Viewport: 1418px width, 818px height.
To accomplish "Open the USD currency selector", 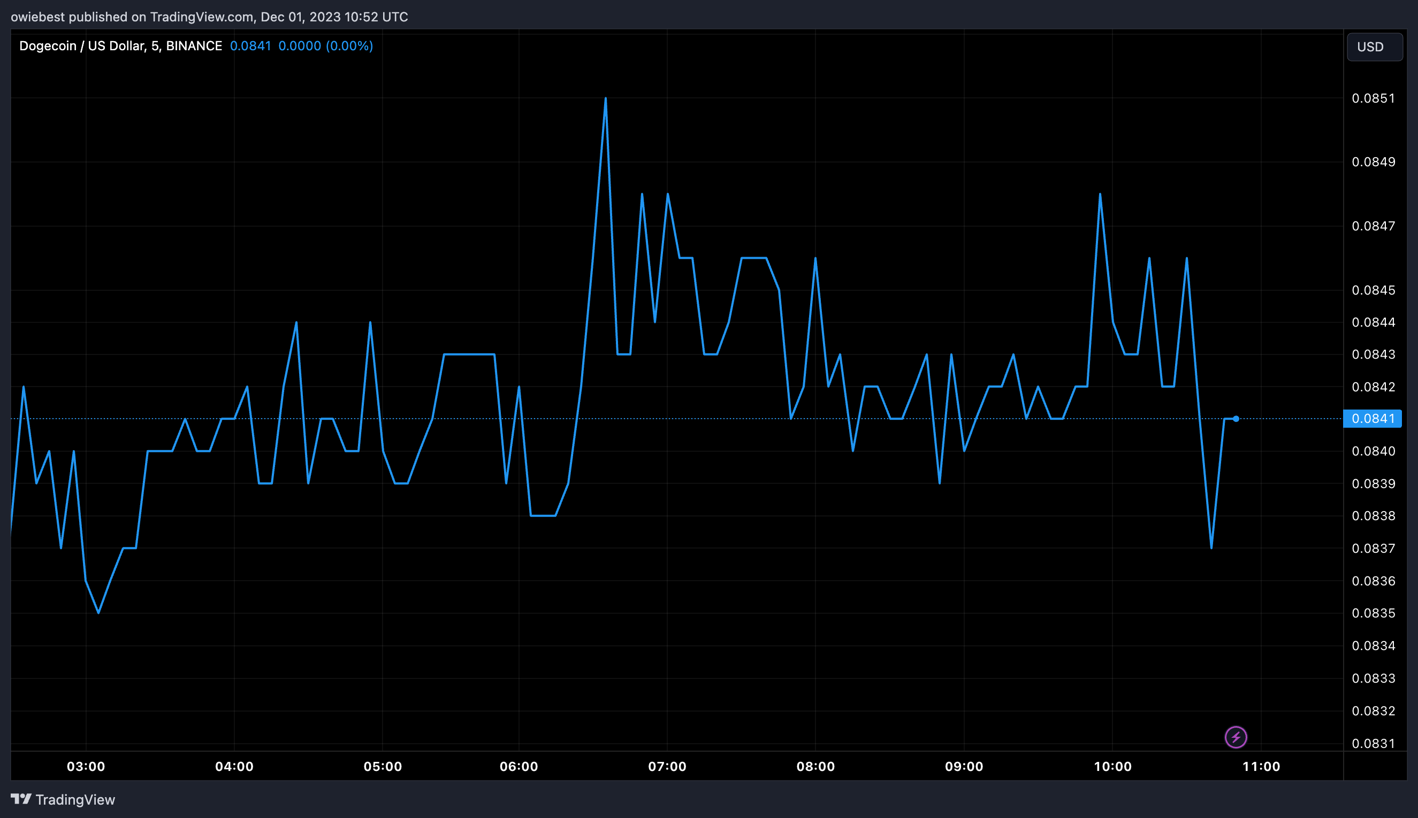I will click(x=1374, y=47).
